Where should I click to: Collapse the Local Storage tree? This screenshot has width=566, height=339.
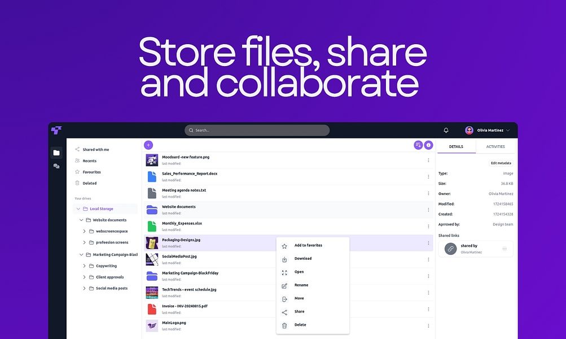pyautogui.click(x=78, y=208)
